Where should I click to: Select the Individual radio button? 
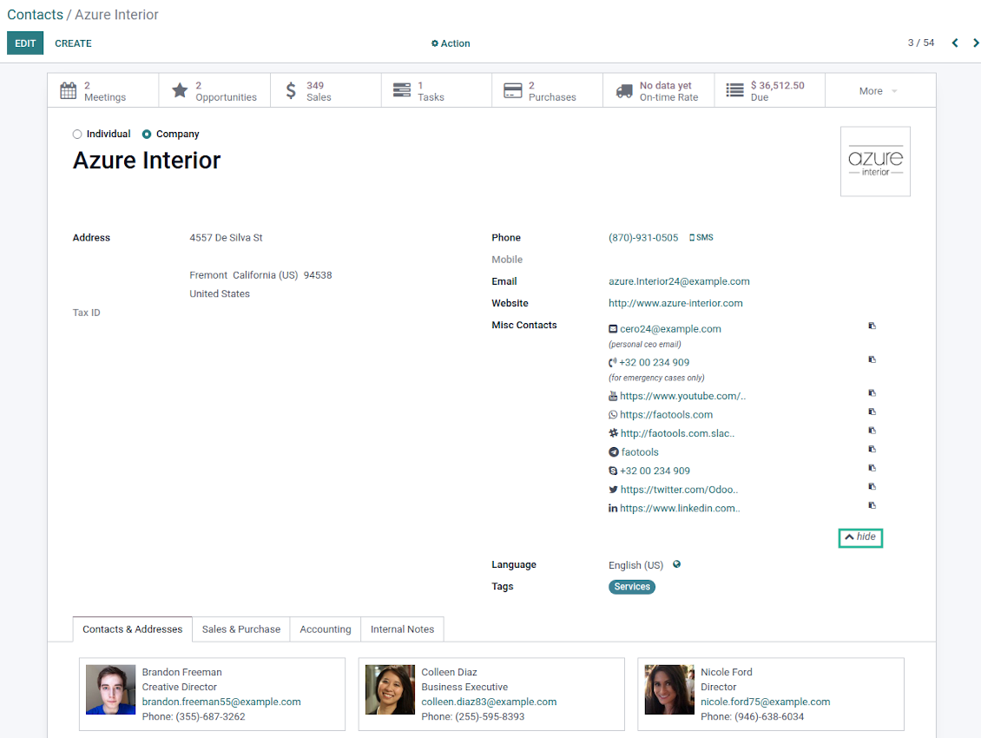[x=77, y=135]
